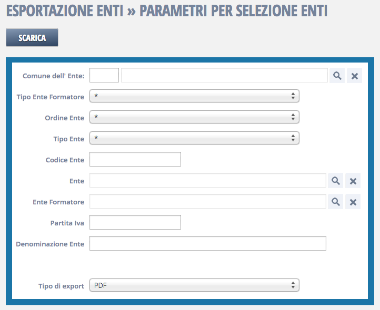Screen dimensions: 380x310
Task: Select the Partita Iva input box
Action: [x=135, y=223]
